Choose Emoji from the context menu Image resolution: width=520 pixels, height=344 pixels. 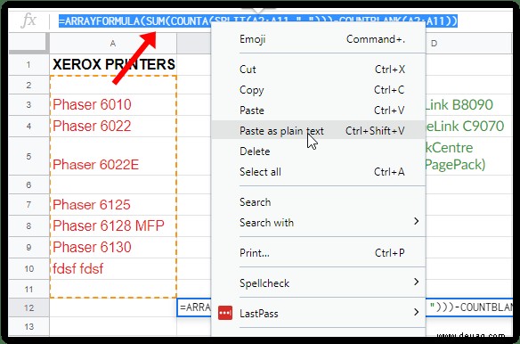coord(318,39)
